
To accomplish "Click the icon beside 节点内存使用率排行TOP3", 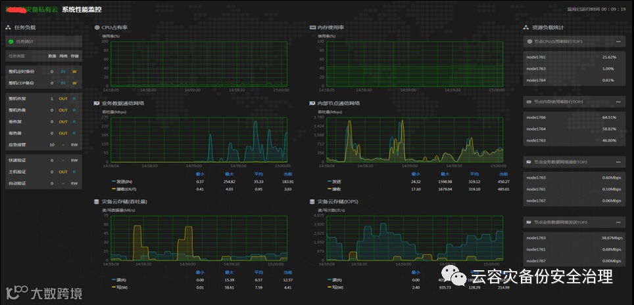I will coord(529,102).
